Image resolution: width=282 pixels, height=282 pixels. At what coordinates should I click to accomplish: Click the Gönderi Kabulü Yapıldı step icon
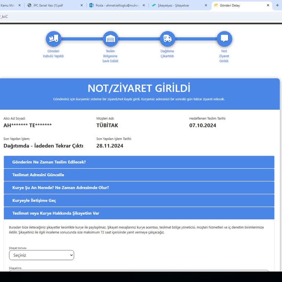(53, 39)
